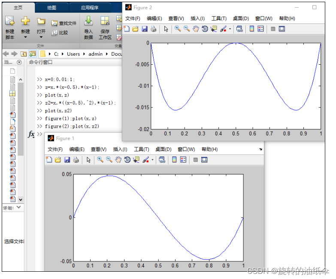Click the yellow plus New icon
The width and height of the screenshot is (336, 279).
[25, 21]
